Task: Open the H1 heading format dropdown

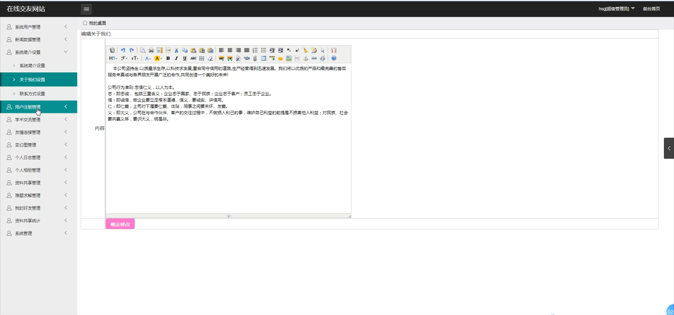Action: pos(112,59)
